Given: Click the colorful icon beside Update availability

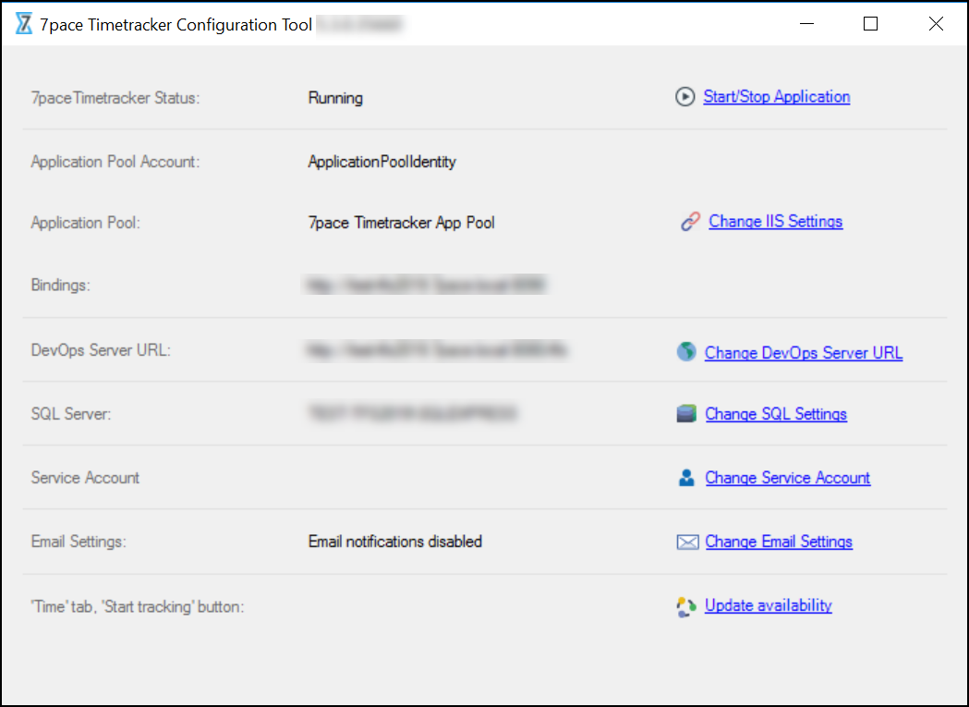Looking at the screenshot, I should coord(686,606).
